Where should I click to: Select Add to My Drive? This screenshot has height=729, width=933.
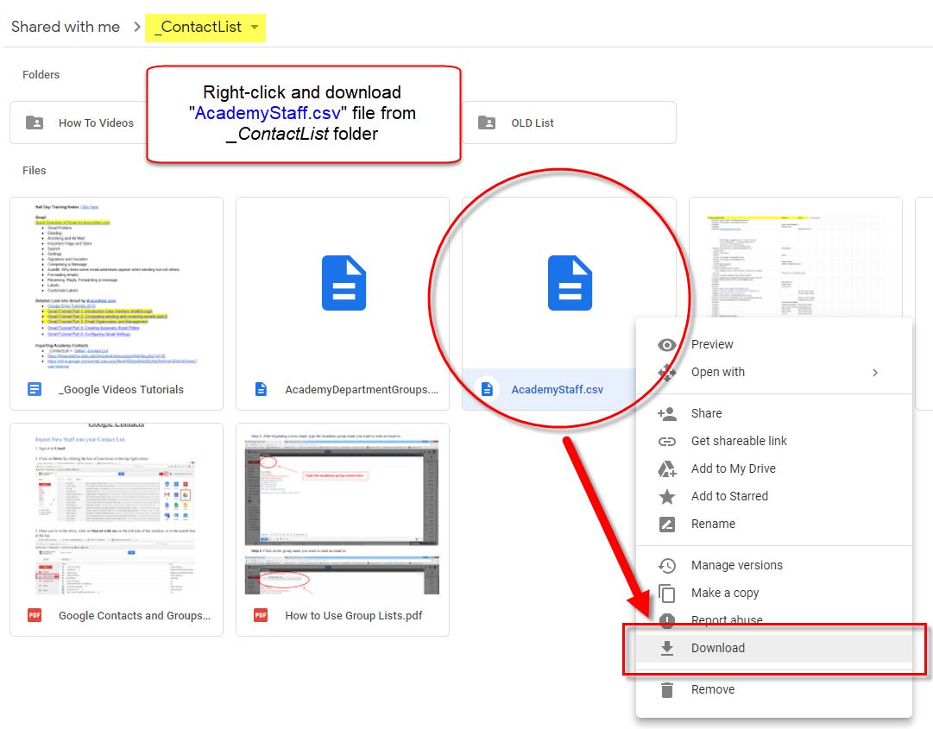point(774,468)
